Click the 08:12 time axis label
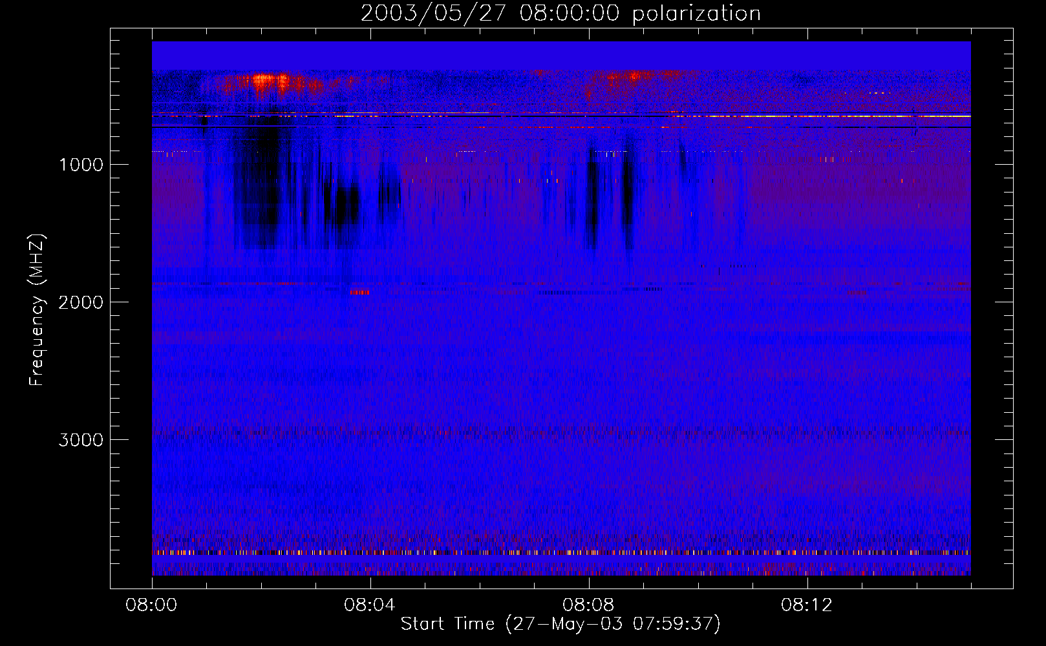The image size is (1046, 646). tap(807, 605)
